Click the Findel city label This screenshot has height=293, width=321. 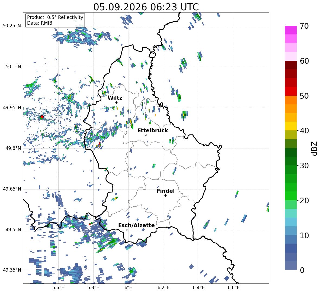pyautogui.click(x=166, y=191)
